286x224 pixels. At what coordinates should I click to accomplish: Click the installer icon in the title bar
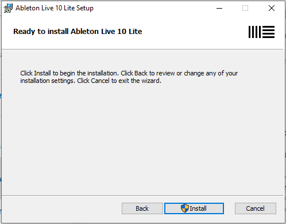(8, 8)
